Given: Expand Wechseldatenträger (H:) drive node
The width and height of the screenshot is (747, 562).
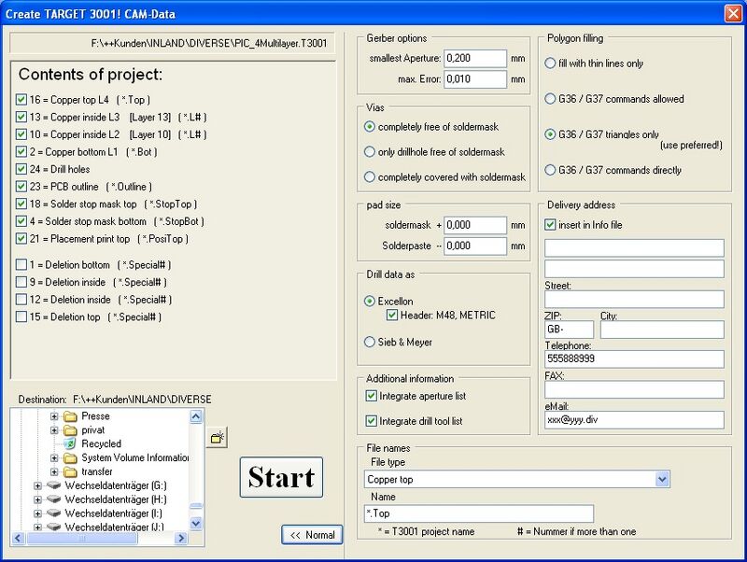Looking at the screenshot, I should click(x=37, y=499).
